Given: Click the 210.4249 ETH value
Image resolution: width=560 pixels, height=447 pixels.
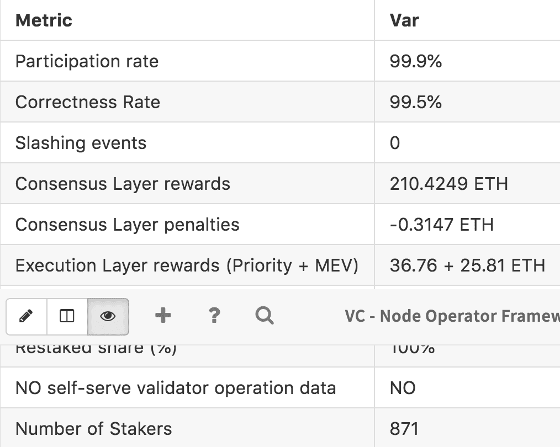Looking at the screenshot, I should pyautogui.click(x=448, y=184).
